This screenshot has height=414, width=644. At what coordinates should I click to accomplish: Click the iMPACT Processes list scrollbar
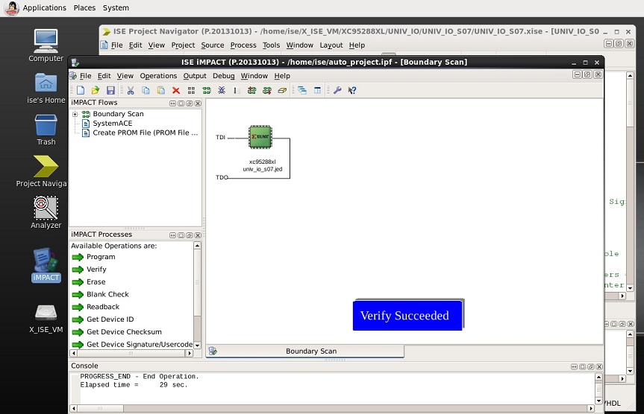pos(197,283)
